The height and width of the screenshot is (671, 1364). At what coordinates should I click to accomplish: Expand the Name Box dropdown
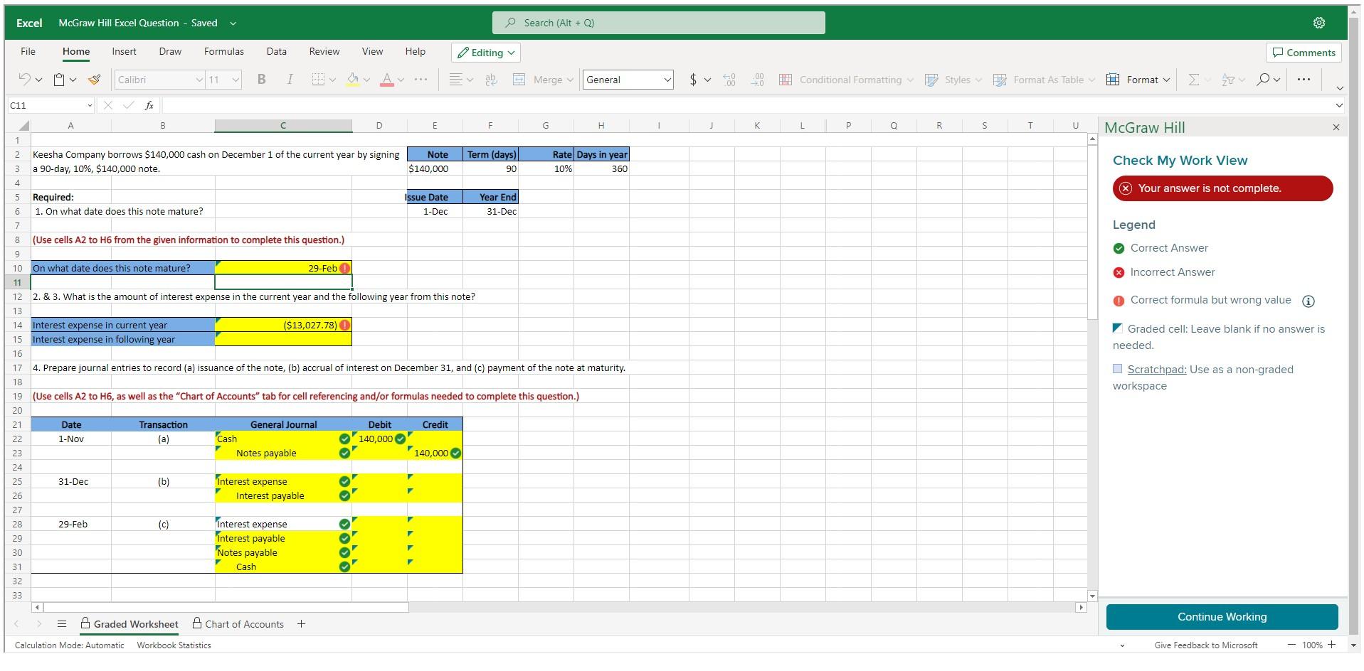[x=90, y=105]
